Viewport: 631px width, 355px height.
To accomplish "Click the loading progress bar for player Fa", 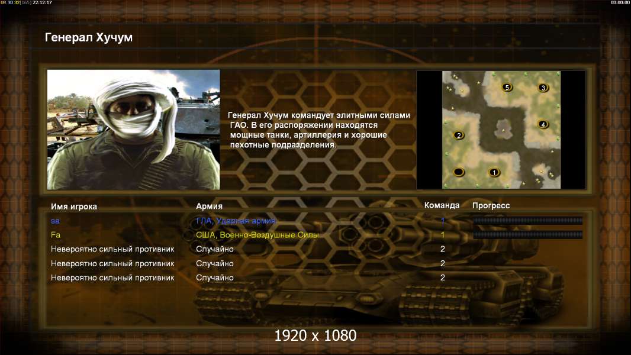I will 527,234.
